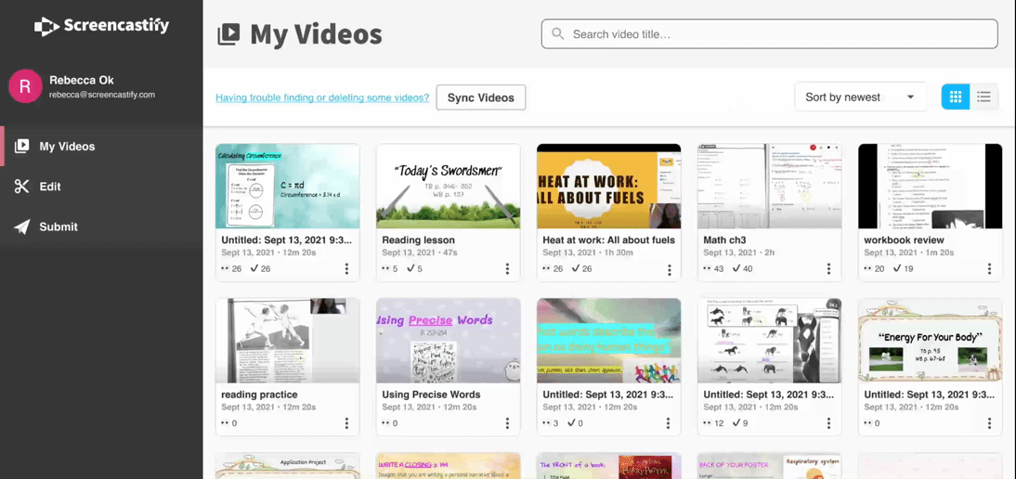Click the Using Precise Words title
1016x479 pixels.
[x=431, y=395]
